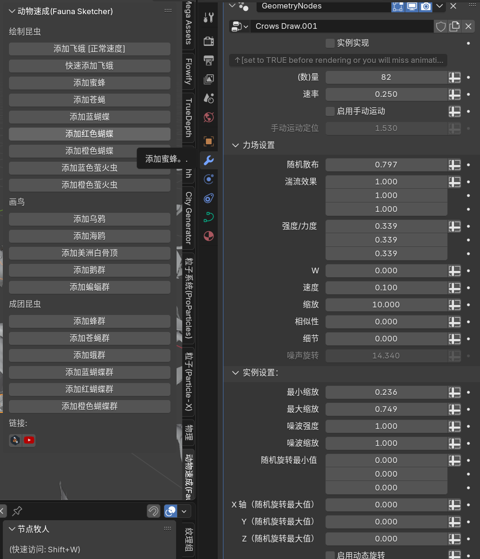Toggle modifier viewport display monitor icon
Screen dimensions: 480x559
(x=412, y=7)
